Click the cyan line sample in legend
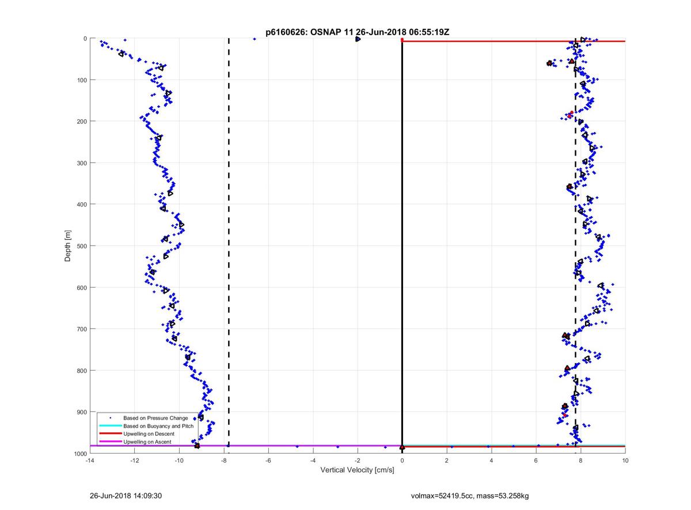This screenshot has width=691, height=510. [110, 425]
